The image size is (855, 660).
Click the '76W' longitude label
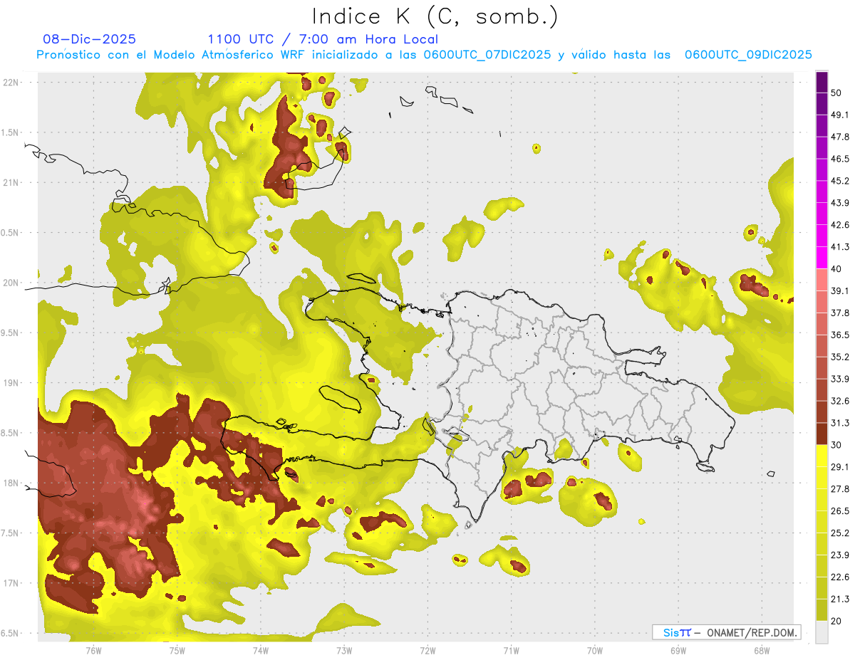93,651
